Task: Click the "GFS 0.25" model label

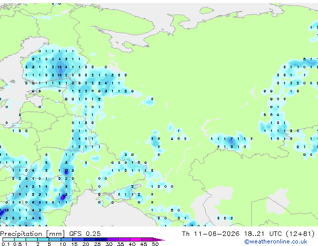Action: (x=85, y=234)
